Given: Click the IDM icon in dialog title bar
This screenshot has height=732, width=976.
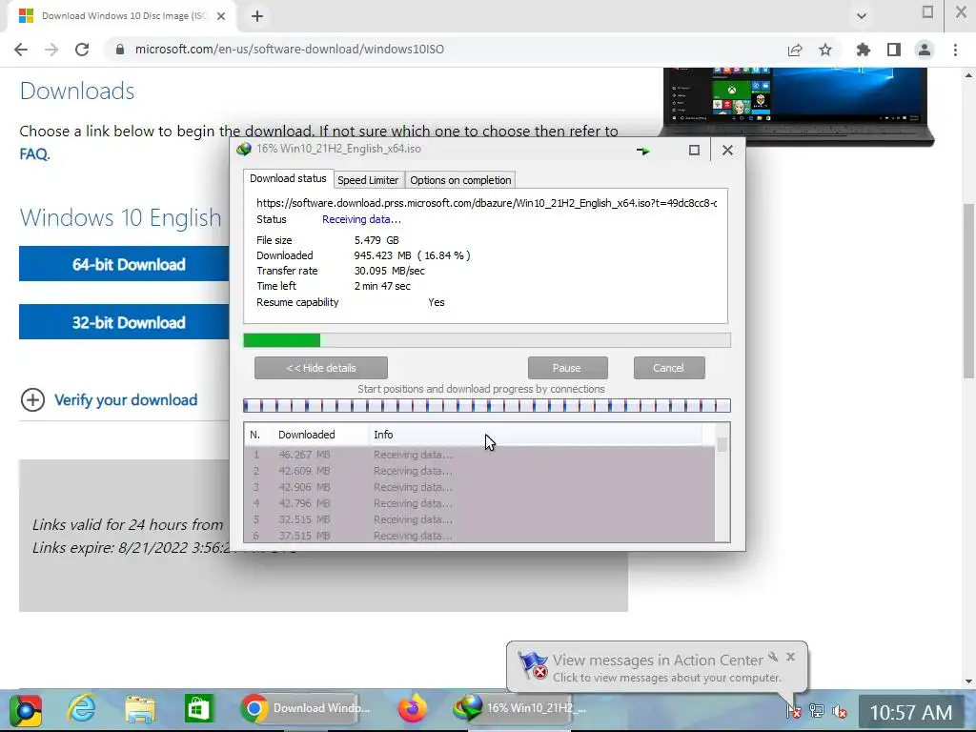Looking at the screenshot, I should [244, 149].
